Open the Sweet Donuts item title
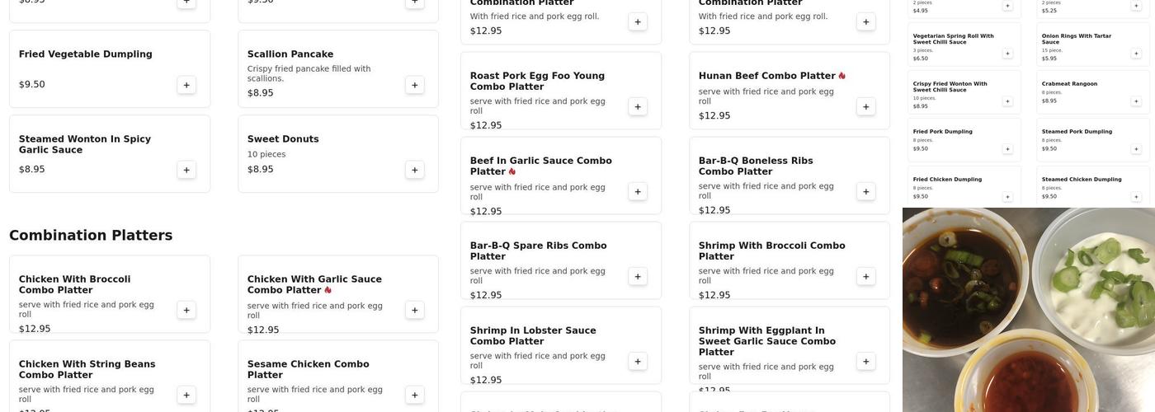Image resolution: width=1155 pixels, height=412 pixels. coord(283,139)
